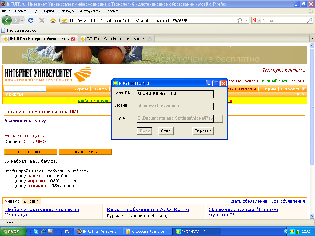The height and width of the screenshot is (236, 315).
Task: Open the address bar history dropdown
Action: pos(246,21)
